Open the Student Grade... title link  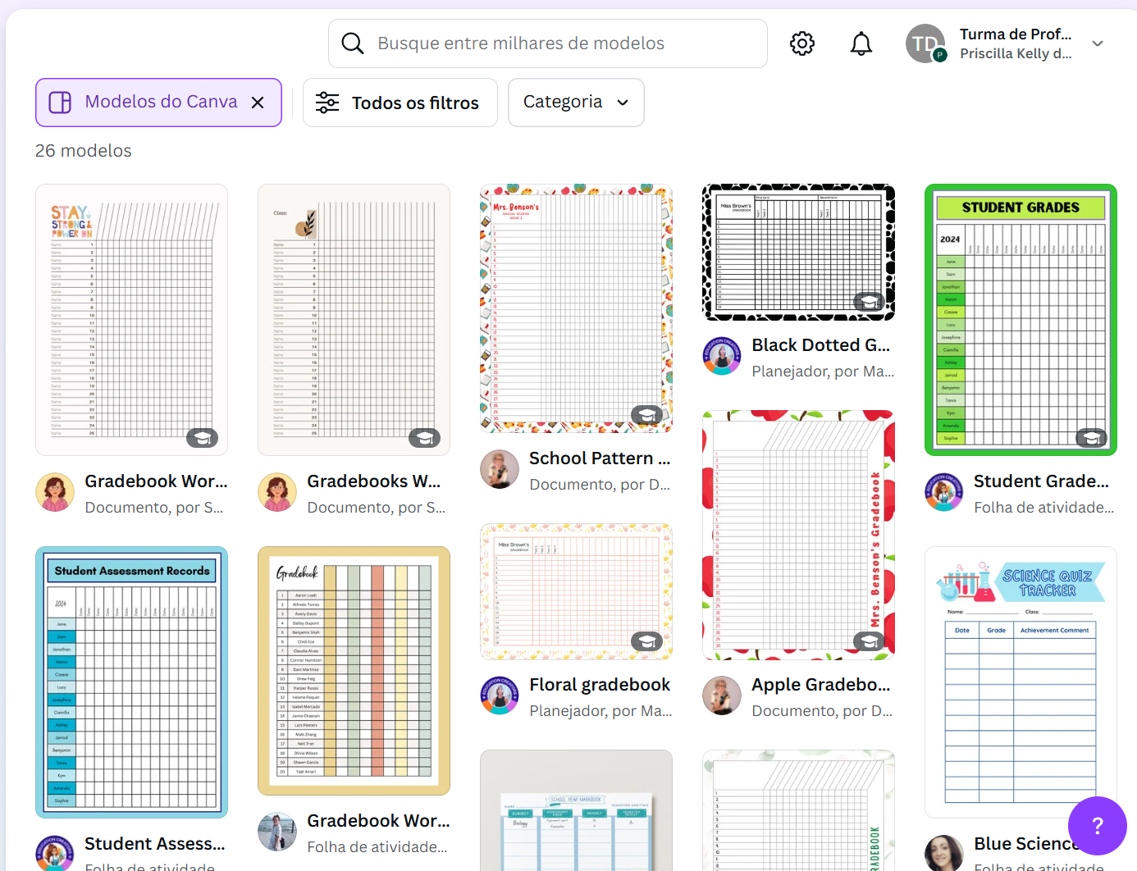tap(1041, 481)
